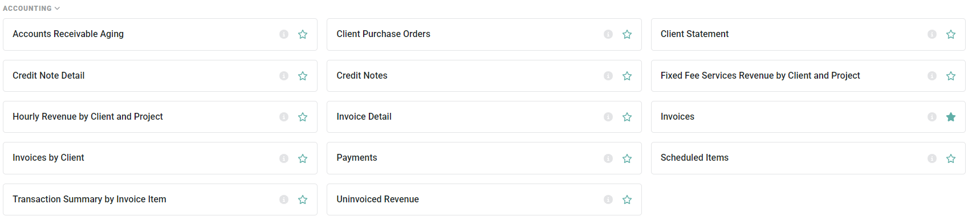Open the Payments report card
Image resolution: width=968 pixels, height=220 pixels.
(x=484, y=158)
